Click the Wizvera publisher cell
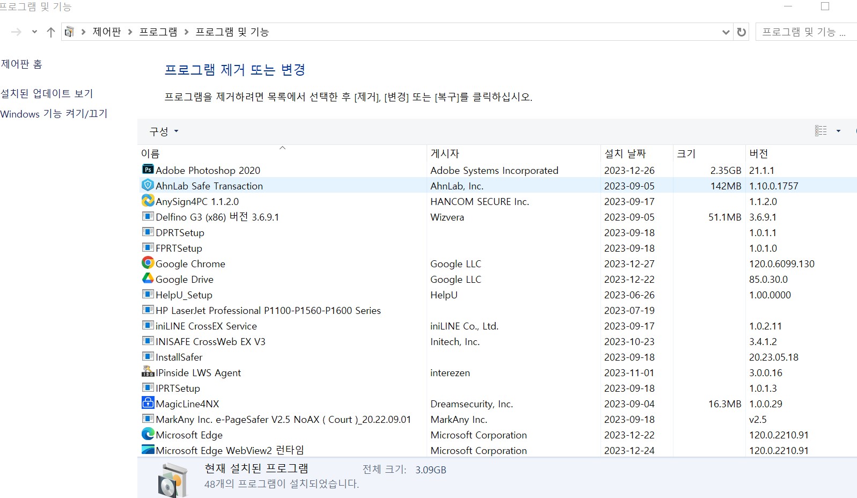This screenshot has height=498, width=857. pos(447,217)
